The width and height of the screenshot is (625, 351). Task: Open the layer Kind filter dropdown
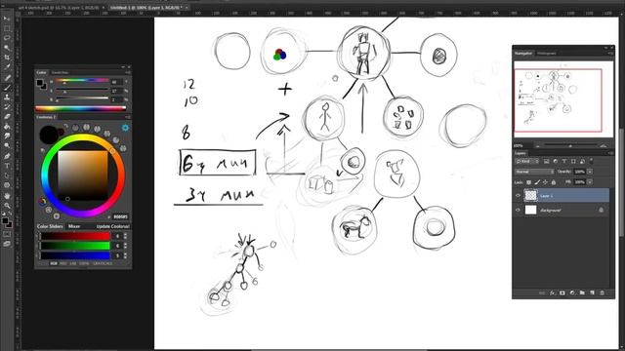pos(527,161)
